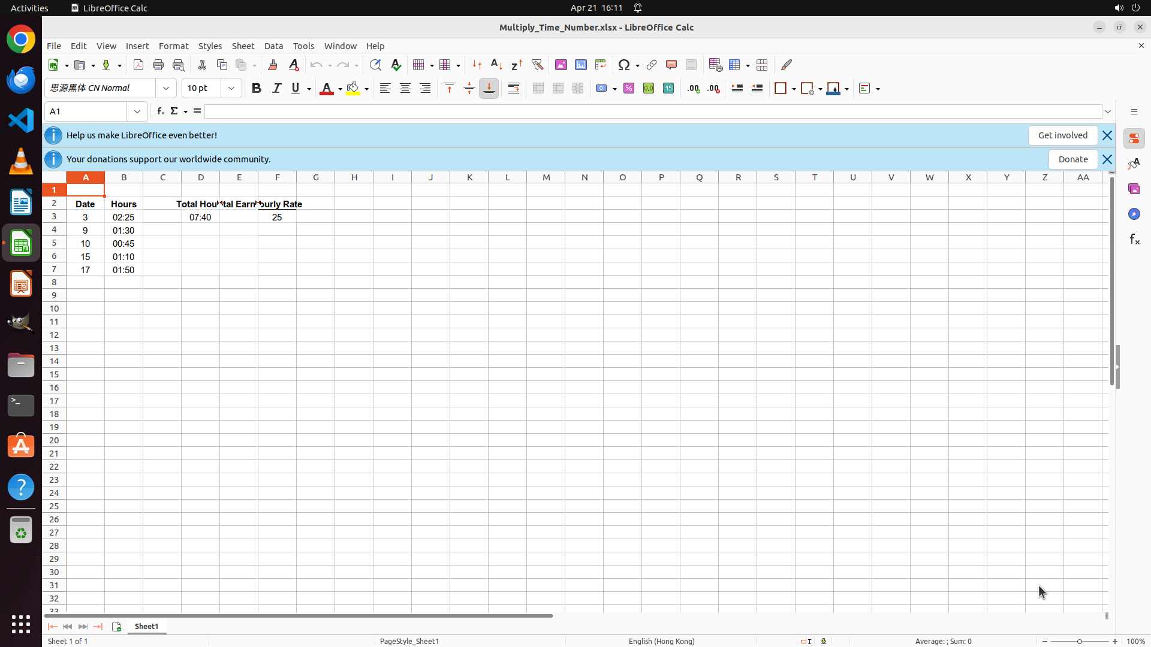This screenshot has width=1151, height=647.
Task: Expand the font name dropdown
Action: pos(166,89)
